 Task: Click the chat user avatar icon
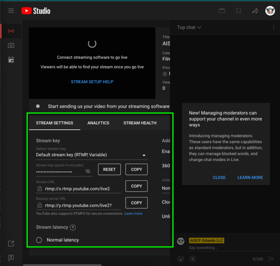(x=181, y=241)
